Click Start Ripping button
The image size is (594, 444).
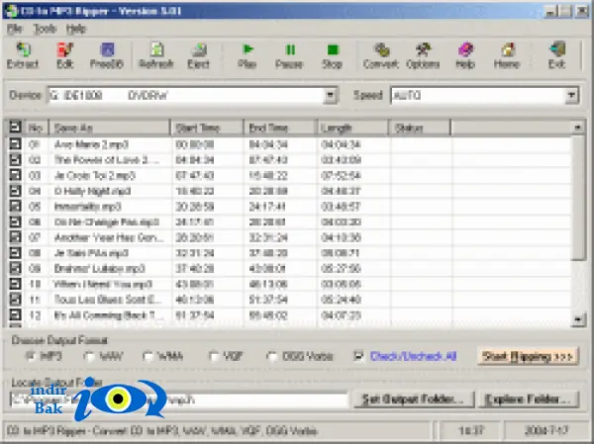tap(528, 356)
